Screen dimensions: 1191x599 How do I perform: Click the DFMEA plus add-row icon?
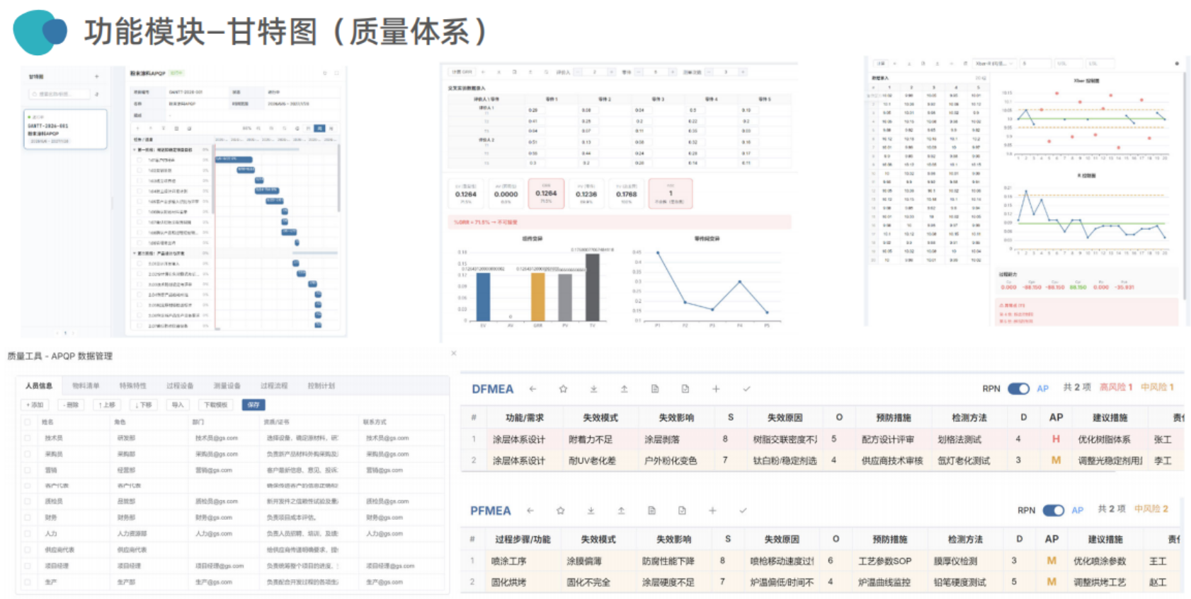pyautogui.click(x=716, y=389)
